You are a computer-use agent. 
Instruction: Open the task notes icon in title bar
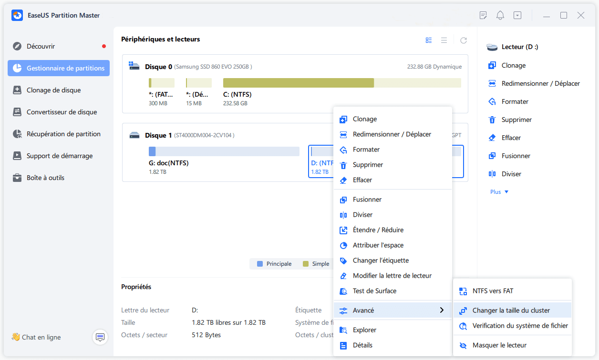(483, 15)
